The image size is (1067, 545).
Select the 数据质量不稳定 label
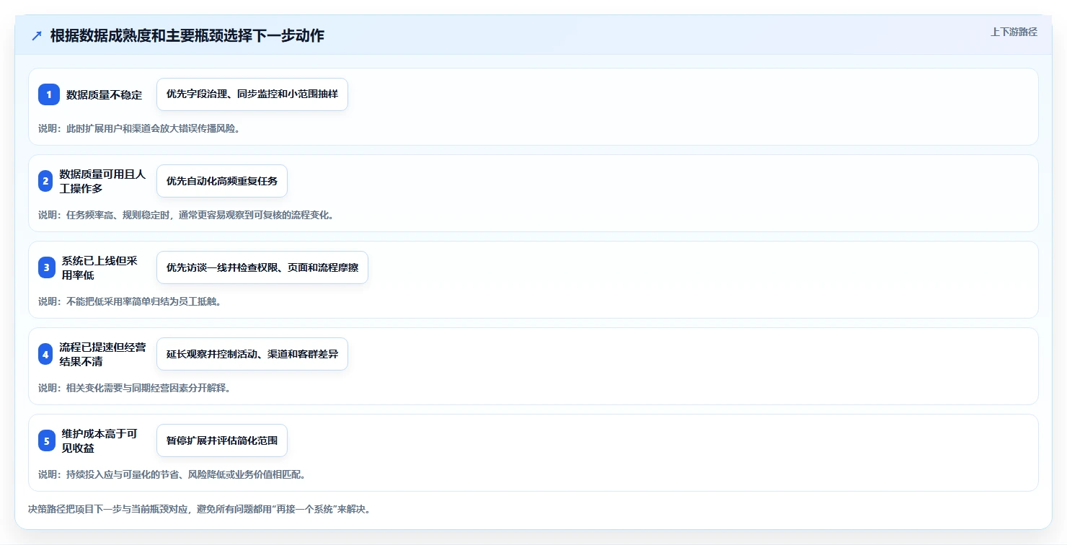[x=105, y=94]
